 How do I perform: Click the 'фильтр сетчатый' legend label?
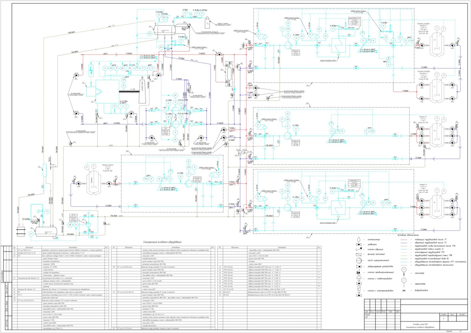pyautogui.click(x=376, y=254)
